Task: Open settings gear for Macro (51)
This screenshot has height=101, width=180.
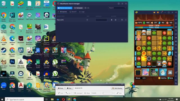Action: tap(116, 20)
